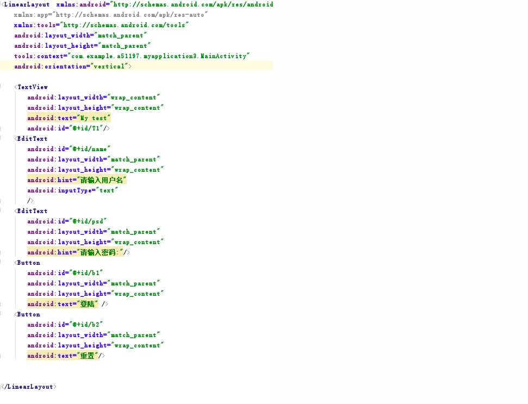This screenshot has width=528, height=404.
Task: Select the android:text="My test" attribute
Action: [x=69, y=118]
